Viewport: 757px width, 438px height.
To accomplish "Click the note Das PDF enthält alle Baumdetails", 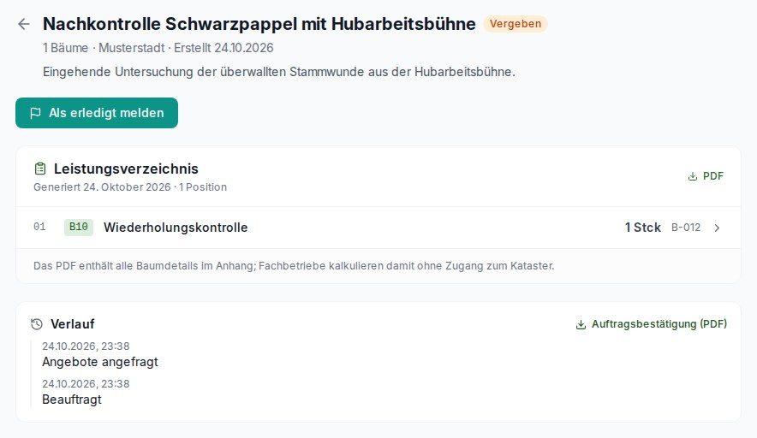I will click(294, 266).
